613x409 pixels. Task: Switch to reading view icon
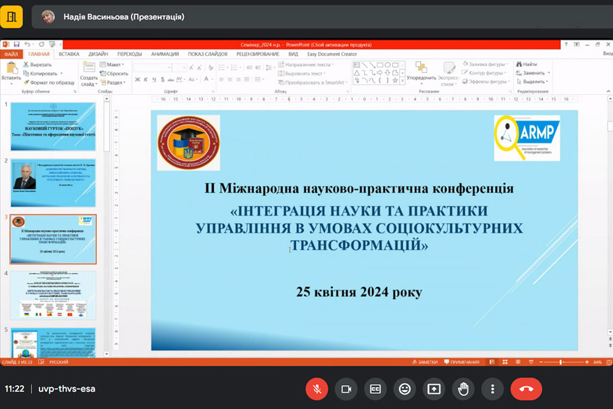coord(518,362)
